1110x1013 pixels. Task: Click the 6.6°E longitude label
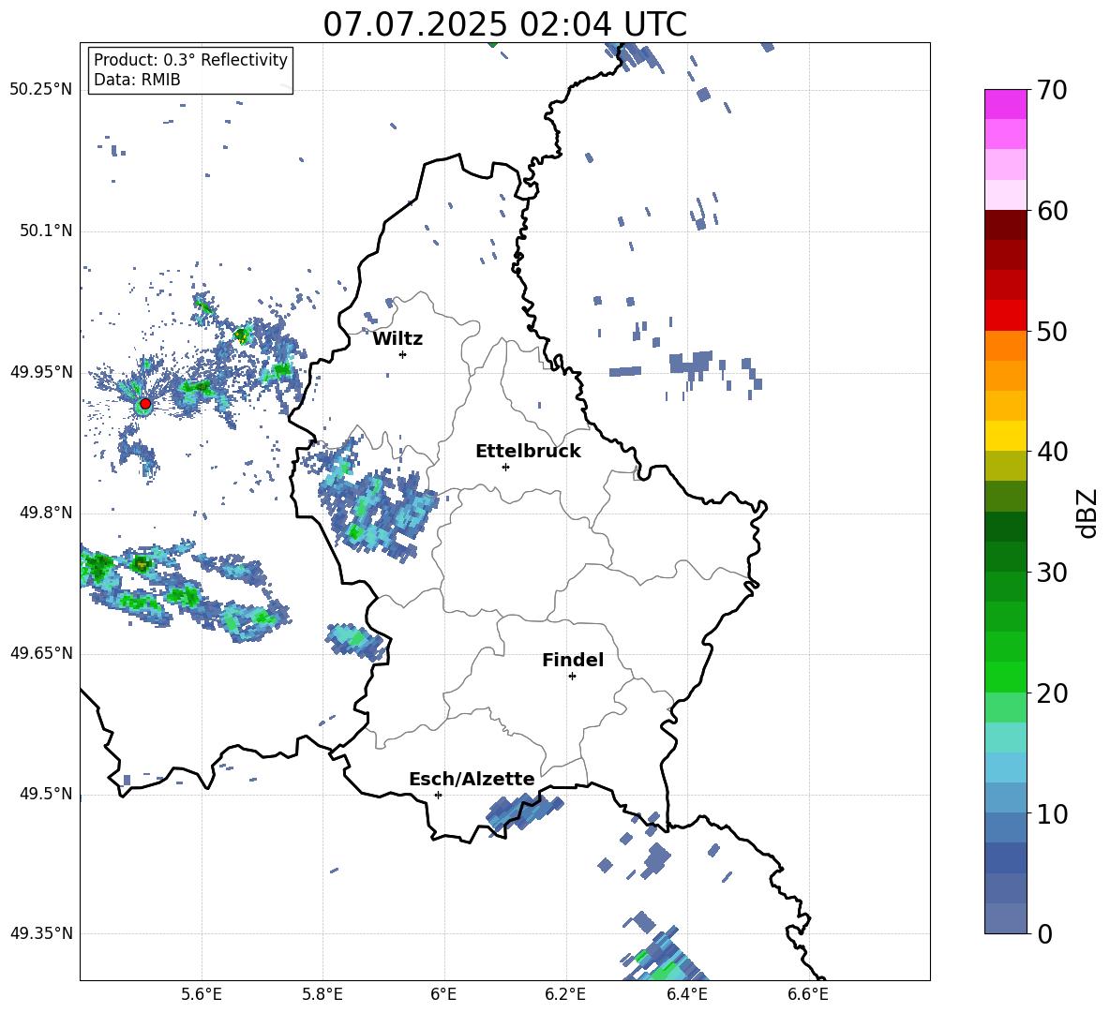[808, 994]
